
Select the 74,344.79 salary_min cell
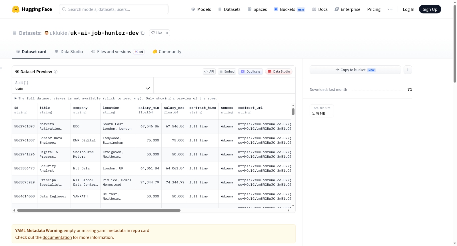pyautogui.click(x=149, y=182)
